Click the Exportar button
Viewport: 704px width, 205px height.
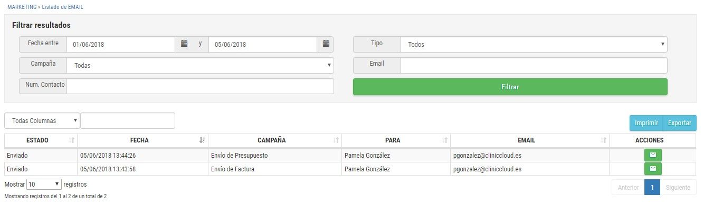pyautogui.click(x=680, y=122)
